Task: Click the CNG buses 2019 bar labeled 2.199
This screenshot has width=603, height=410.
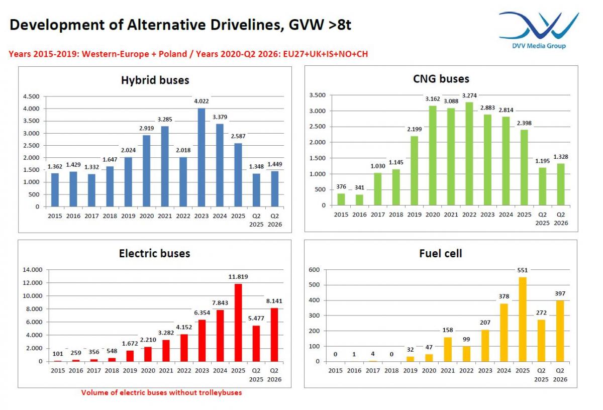Action: click(x=415, y=171)
